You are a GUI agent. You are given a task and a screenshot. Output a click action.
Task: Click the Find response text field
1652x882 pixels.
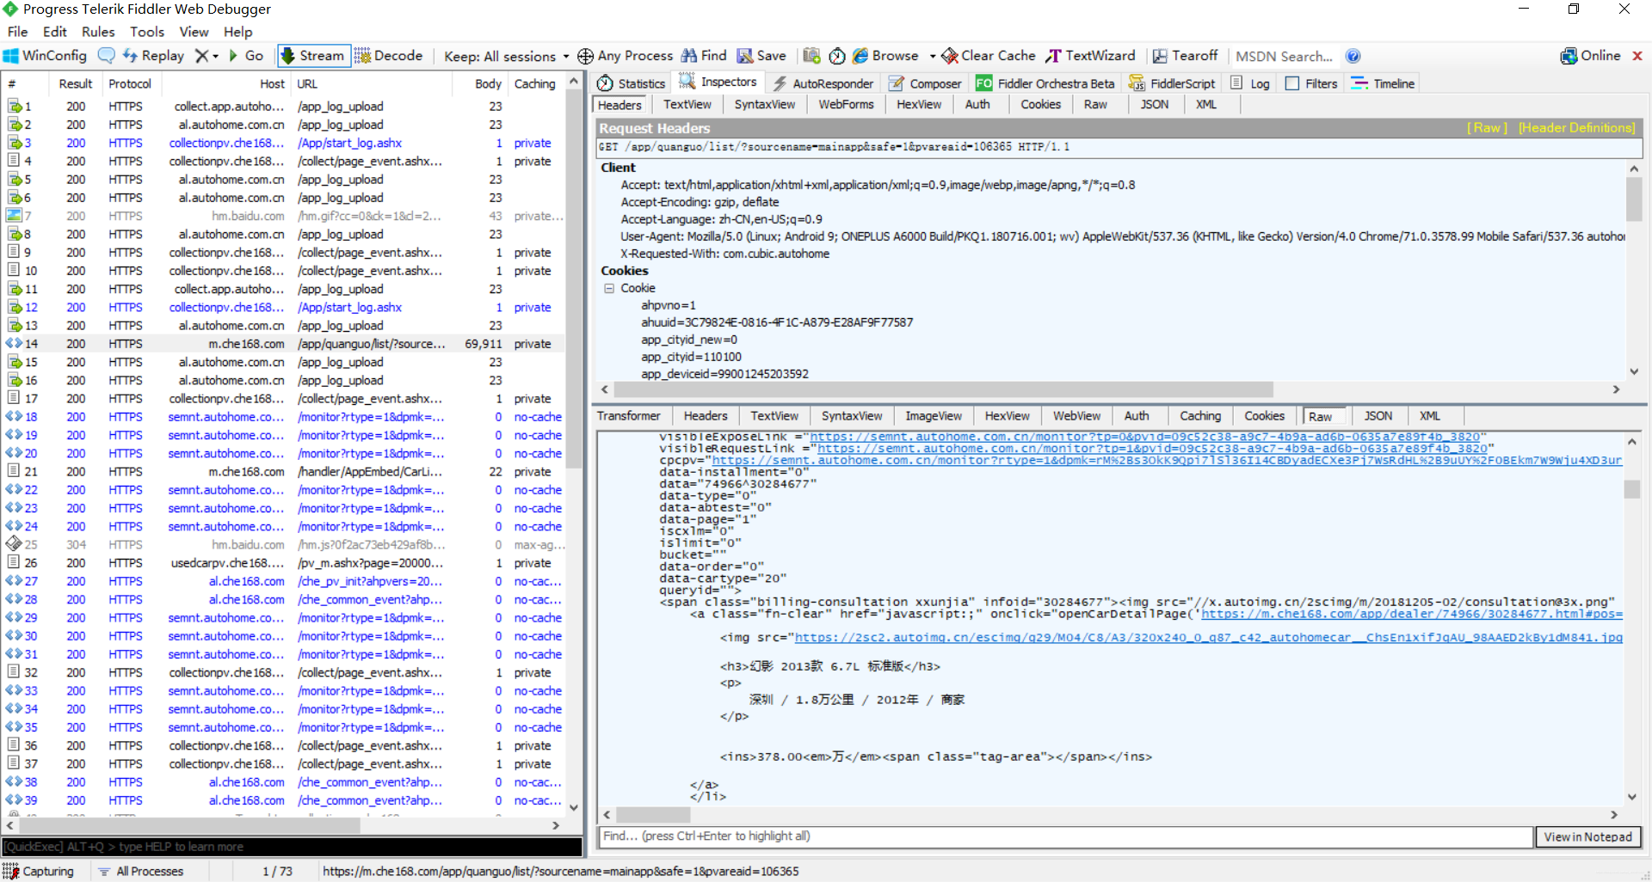point(1065,836)
